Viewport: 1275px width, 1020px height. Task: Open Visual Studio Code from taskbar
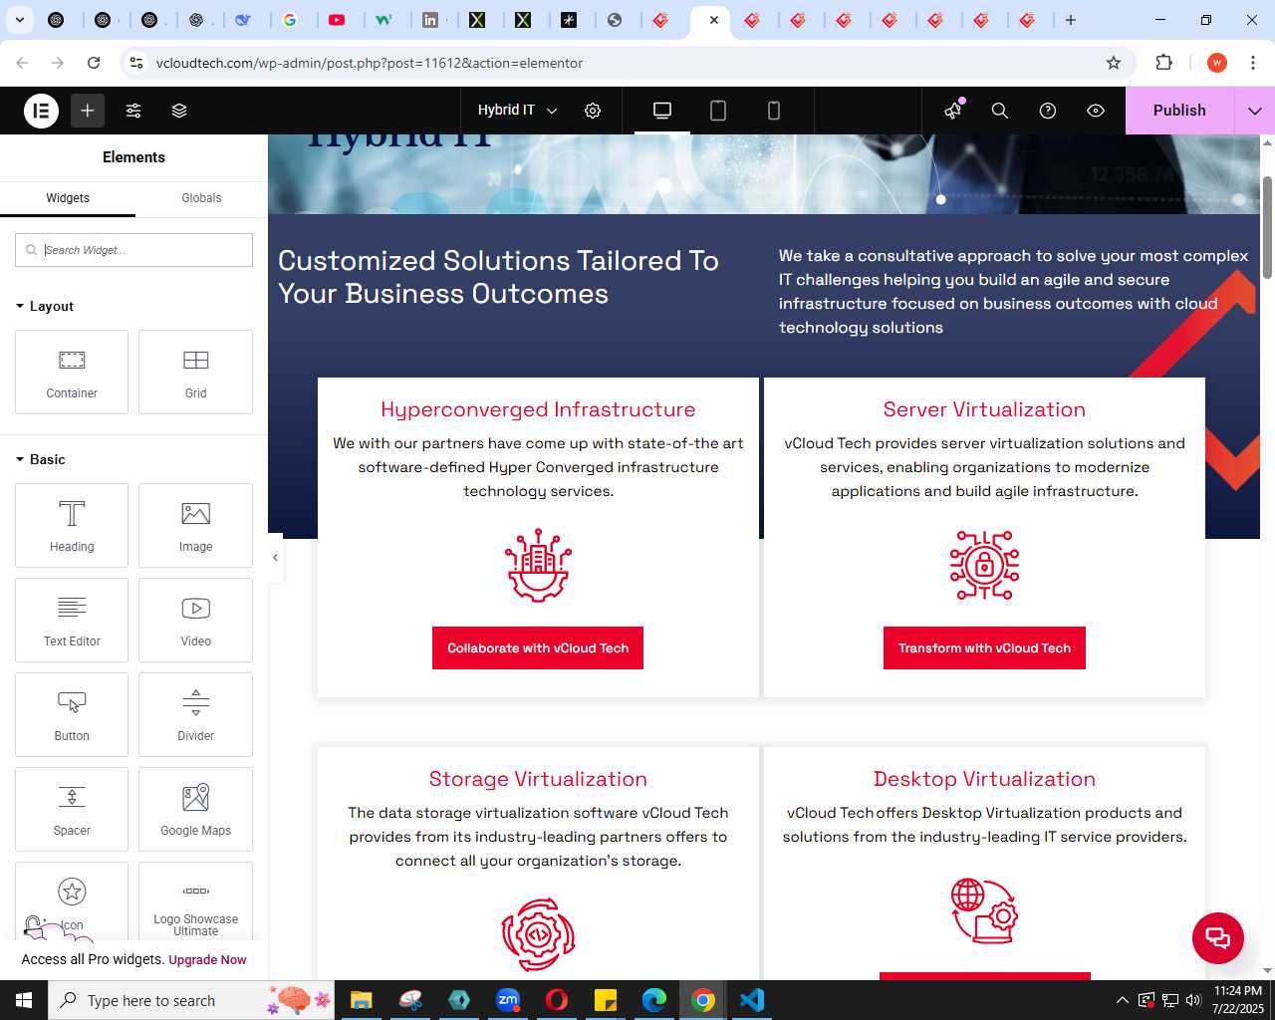[x=752, y=1000]
